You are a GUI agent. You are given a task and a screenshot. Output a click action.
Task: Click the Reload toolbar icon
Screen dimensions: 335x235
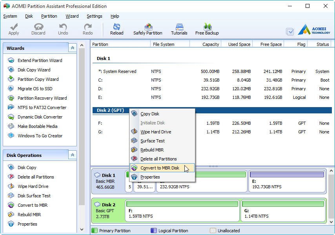(x=117, y=29)
